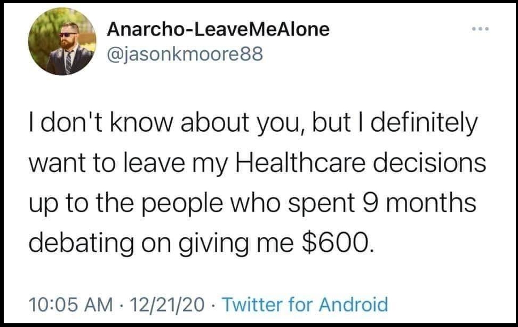Viewport: 518px width, 327px height.
Task: Open the three-dot more options menu
Action: pyautogui.click(x=480, y=29)
